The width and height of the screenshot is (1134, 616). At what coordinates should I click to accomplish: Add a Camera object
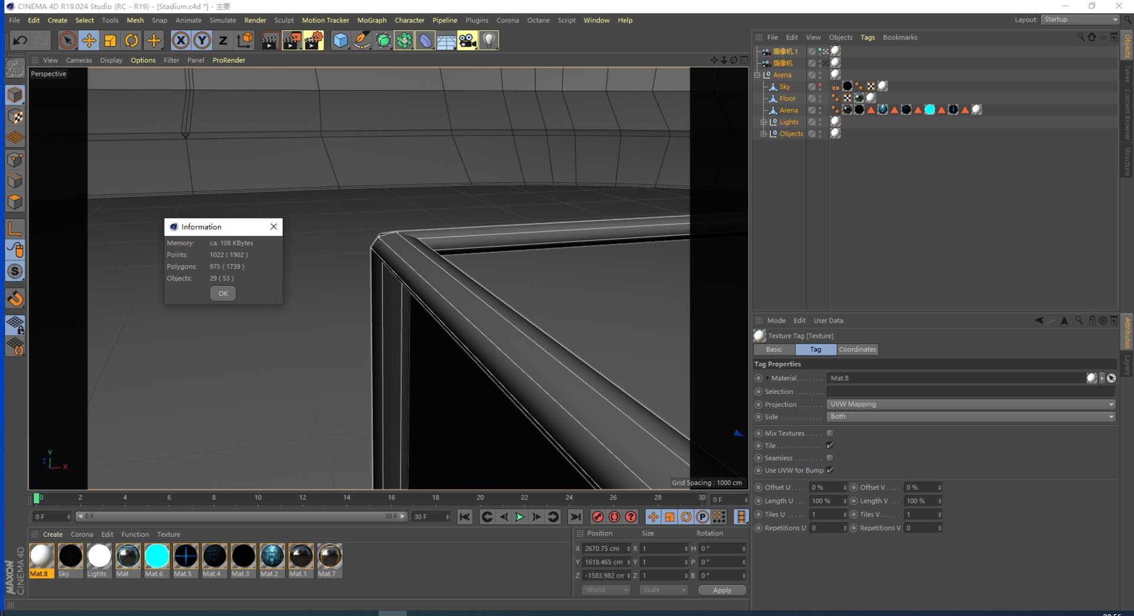(467, 40)
